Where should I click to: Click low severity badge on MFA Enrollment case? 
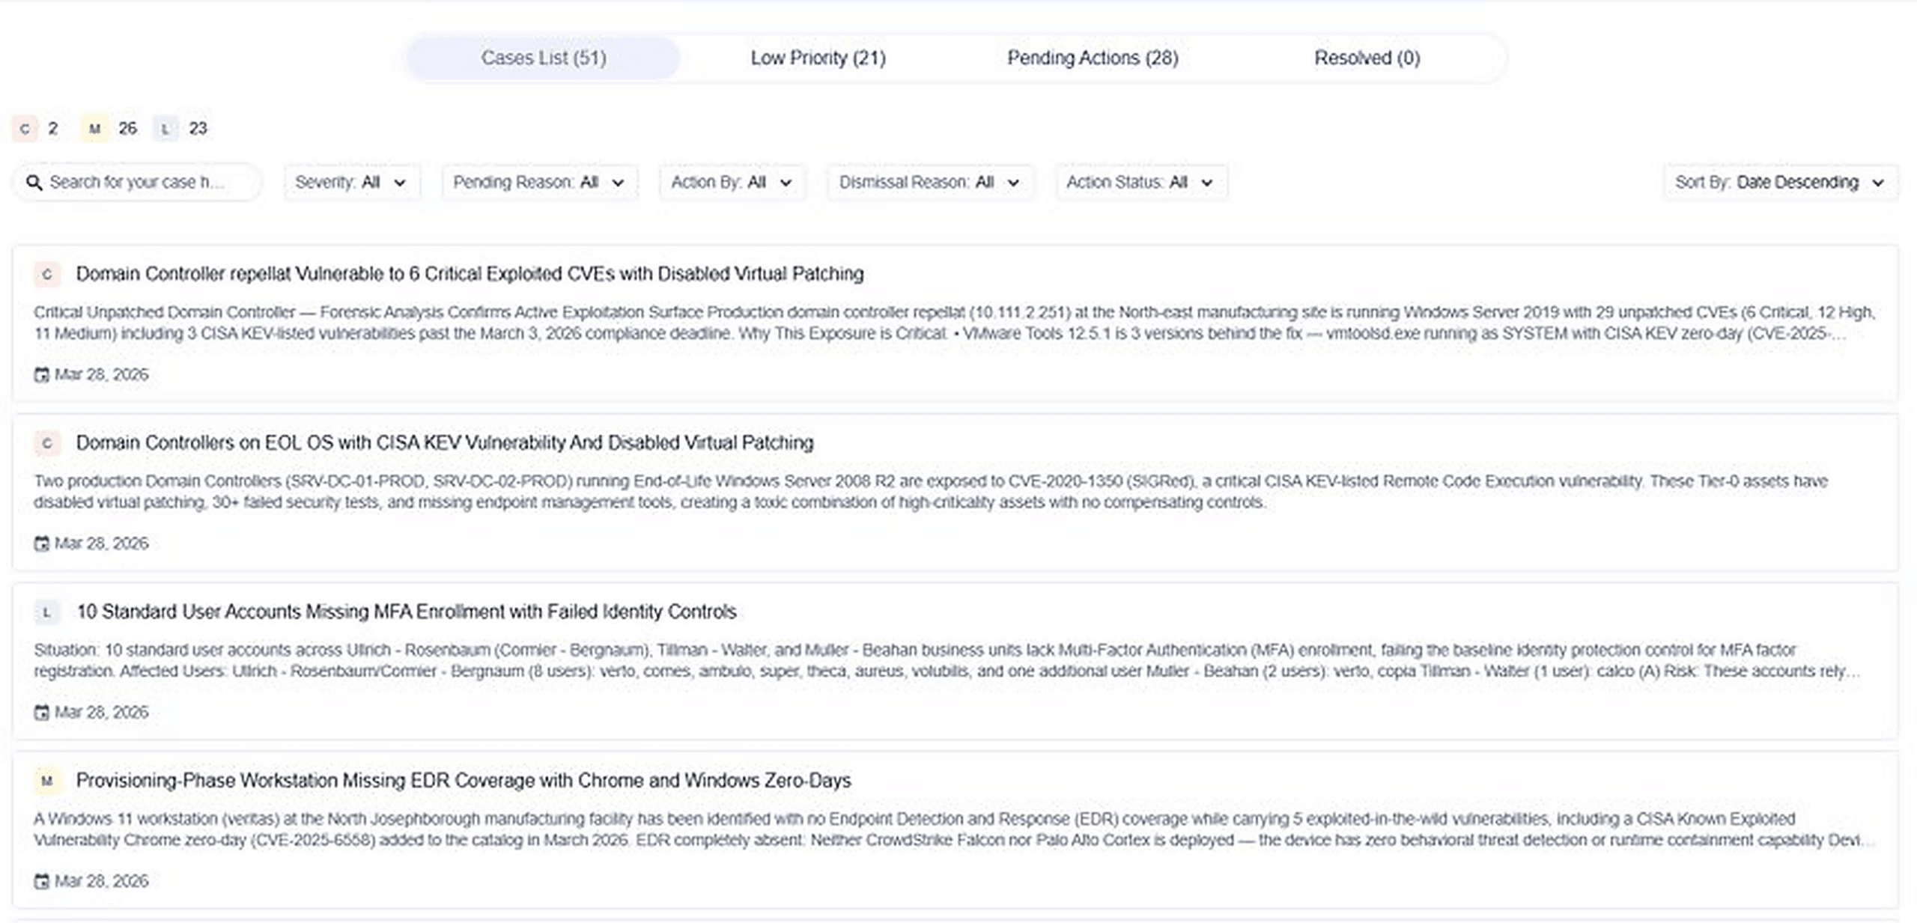point(47,612)
